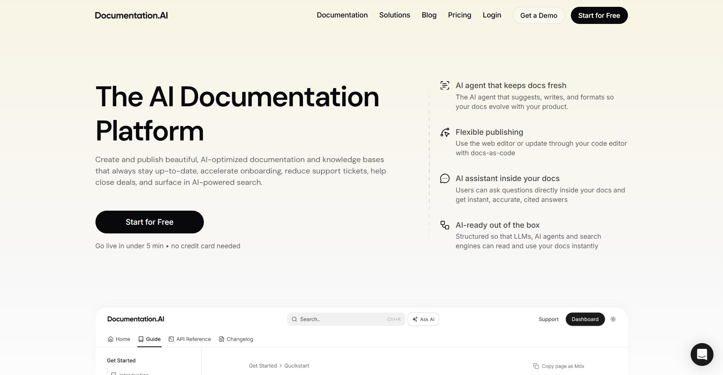Switch to the Guide tab
723x375 pixels.
click(x=149, y=339)
